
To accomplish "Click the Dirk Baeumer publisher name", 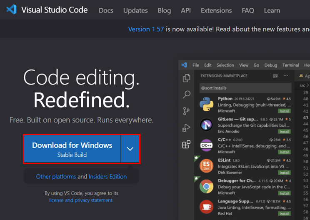I will [x=230, y=172].
